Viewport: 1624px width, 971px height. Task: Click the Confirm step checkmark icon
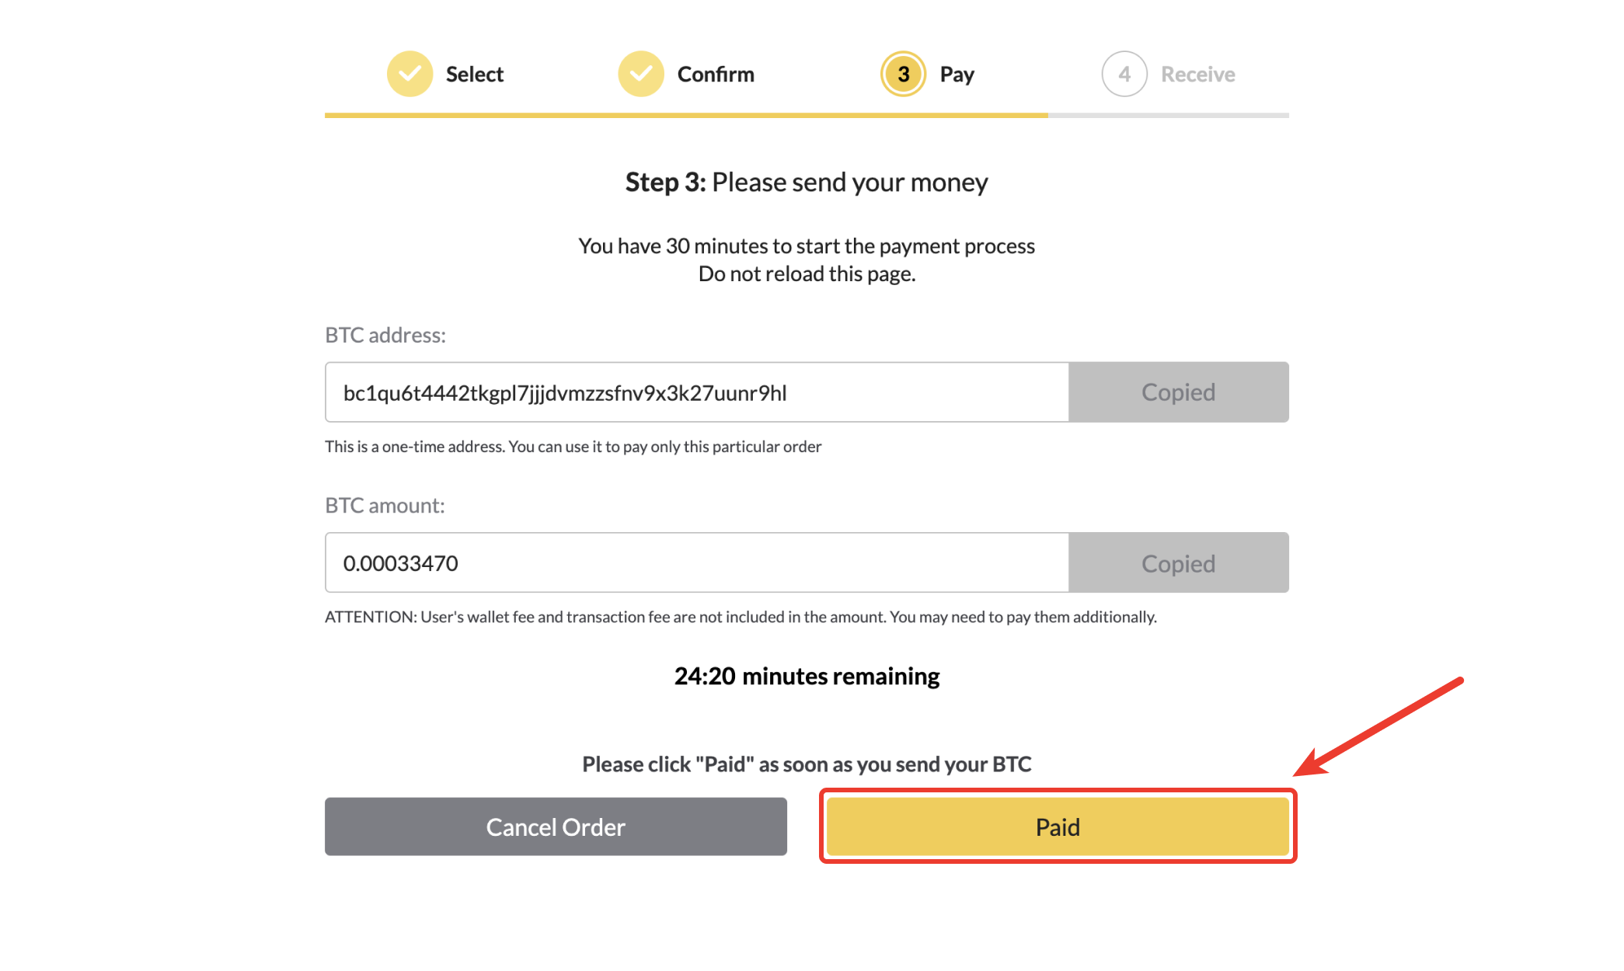pyautogui.click(x=640, y=74)
